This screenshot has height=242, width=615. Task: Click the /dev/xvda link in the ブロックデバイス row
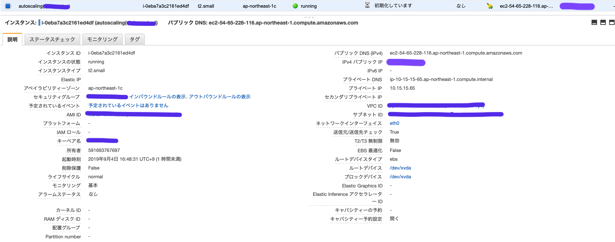tap(400, 177)
